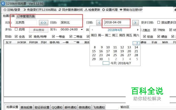The height and width of the screenshot is (110, 176).
Task: Open the 微信通知 tab
Action: point(85,107)
